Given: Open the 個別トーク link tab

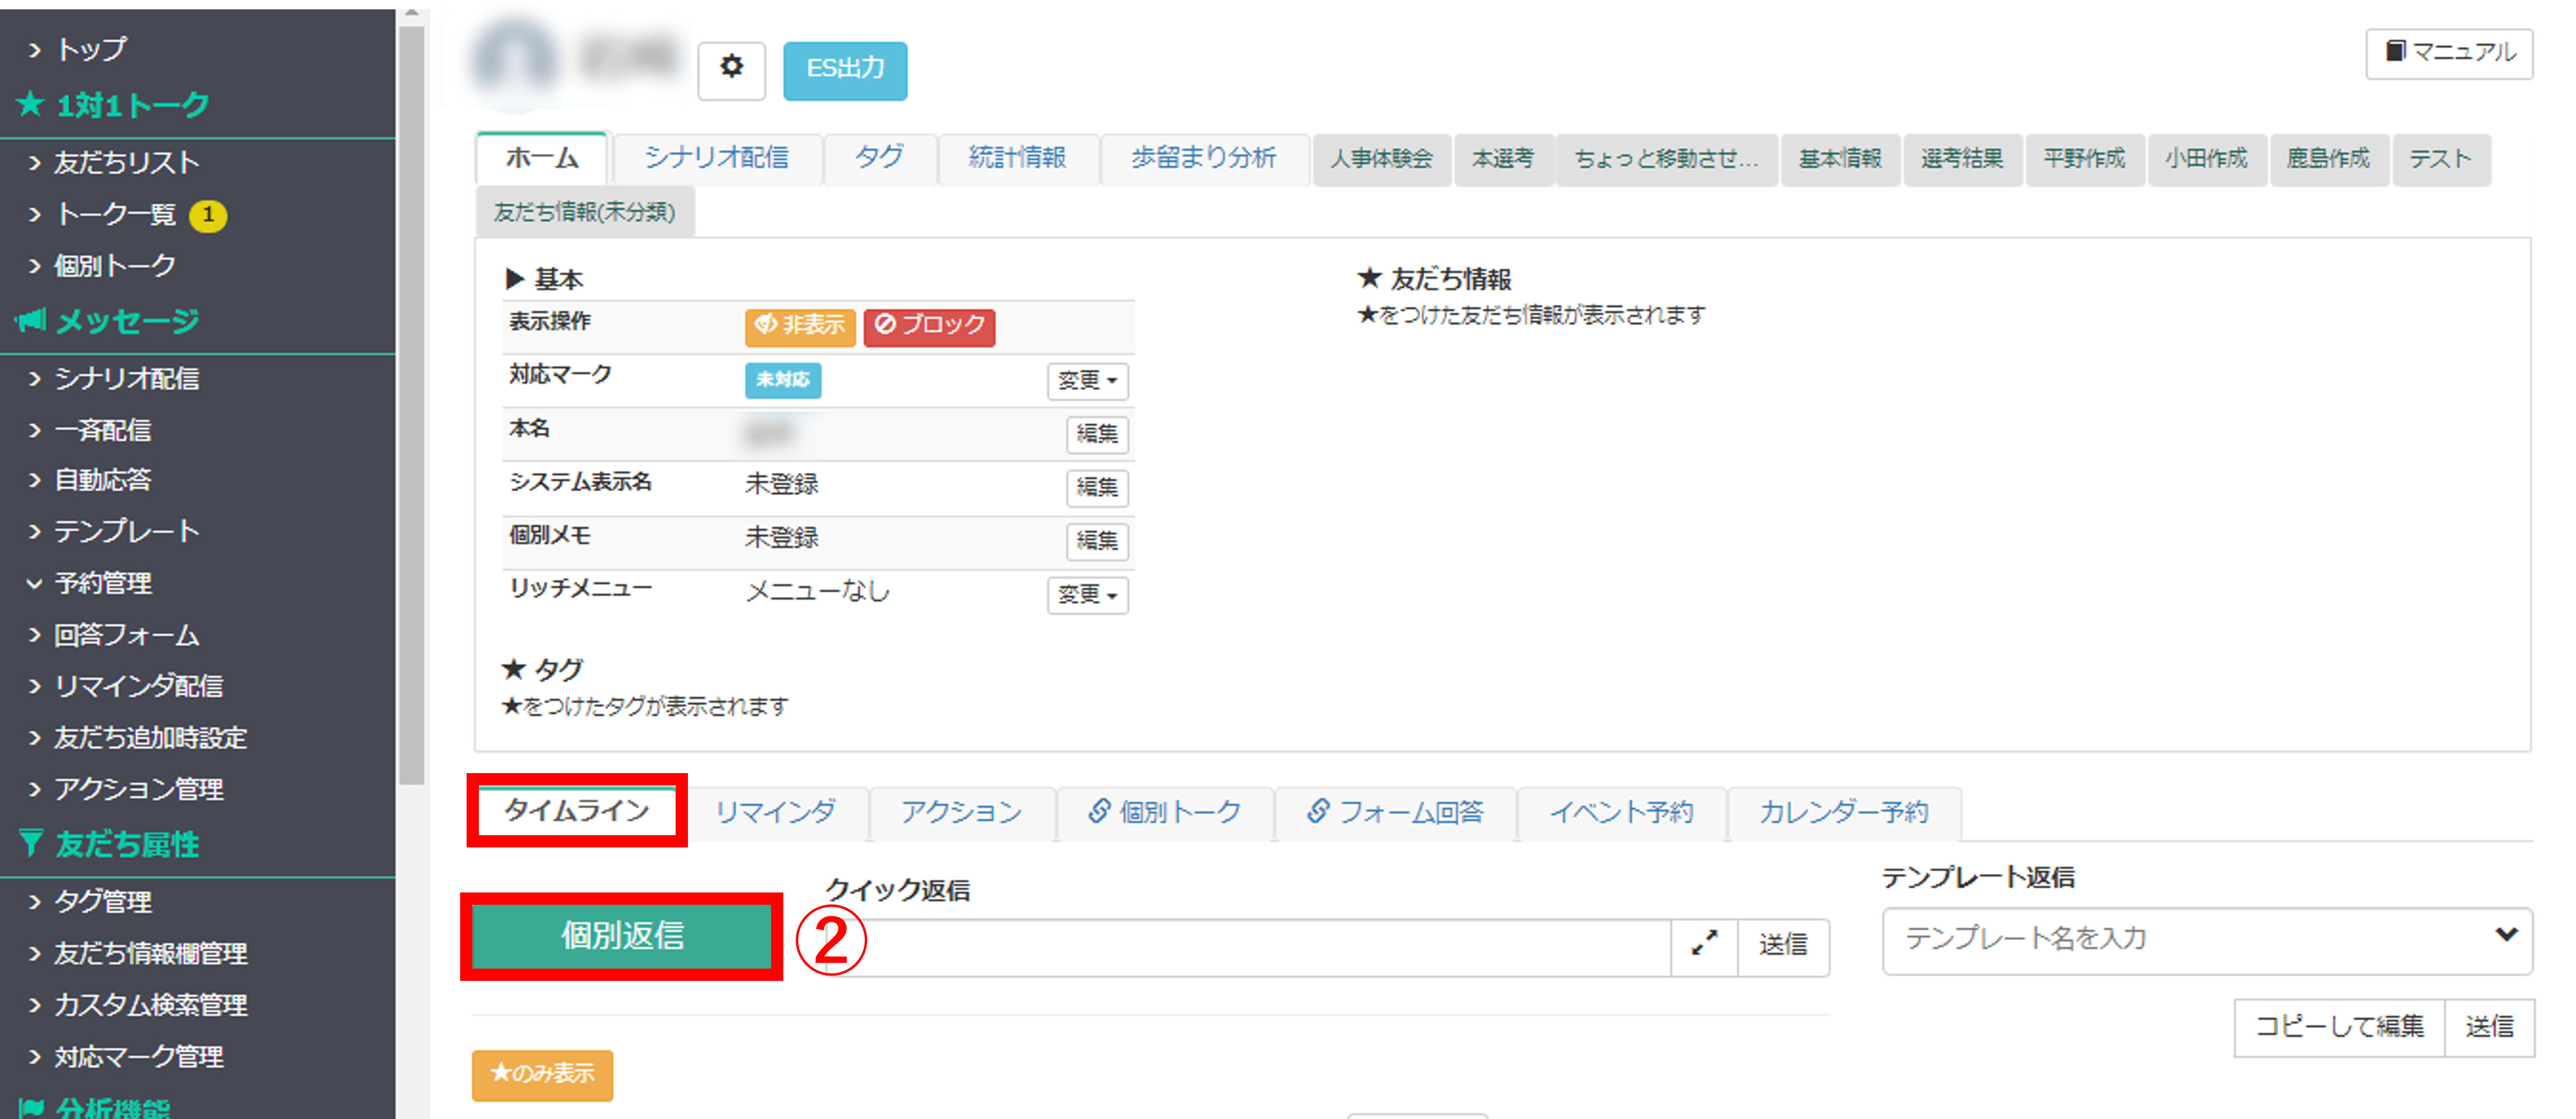Looking at the screenshot, I should coord(1165,812).
